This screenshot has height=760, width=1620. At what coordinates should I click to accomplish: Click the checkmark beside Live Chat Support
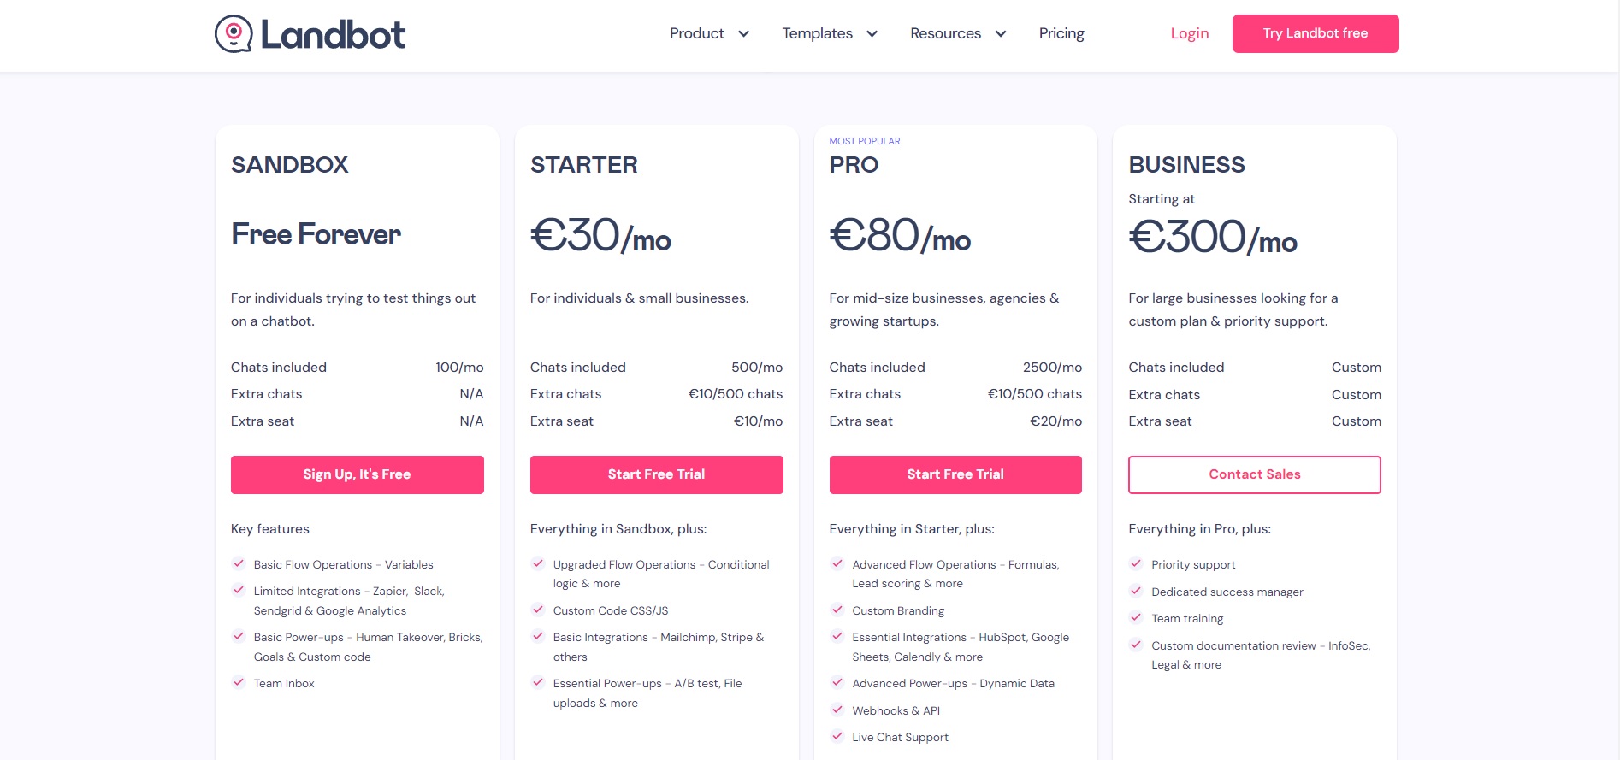point(837,736)
